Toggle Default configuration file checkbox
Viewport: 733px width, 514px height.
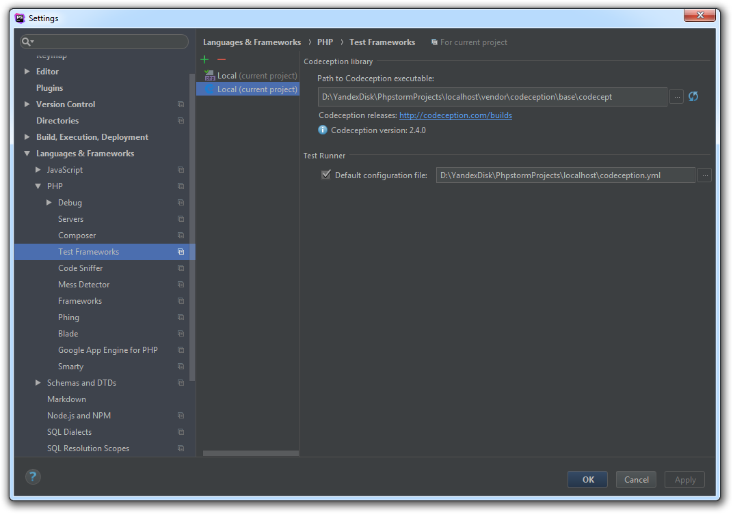326,175
